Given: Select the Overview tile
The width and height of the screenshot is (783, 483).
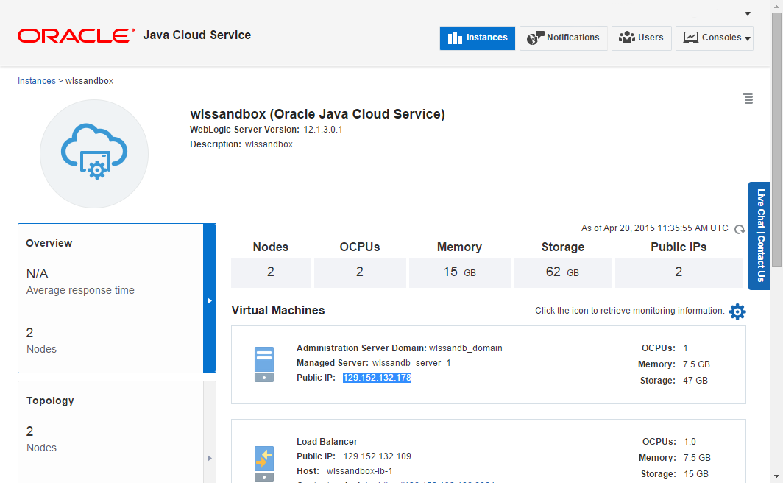Looking at the screenshot, I should 110,298.
